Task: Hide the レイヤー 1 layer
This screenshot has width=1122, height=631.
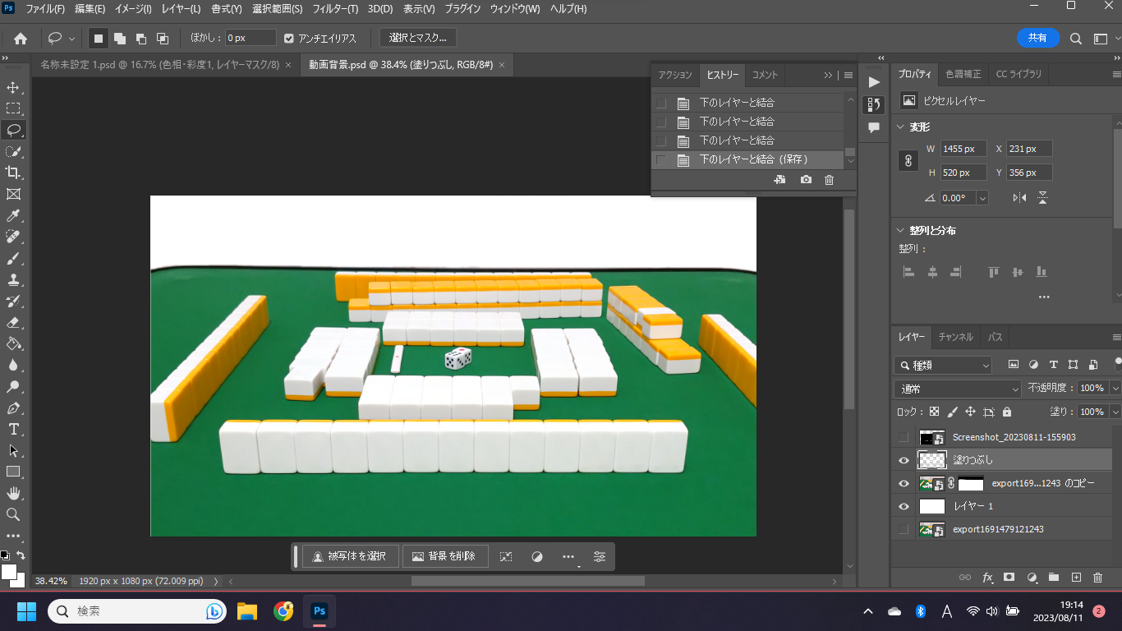Action: click(904, 506)
